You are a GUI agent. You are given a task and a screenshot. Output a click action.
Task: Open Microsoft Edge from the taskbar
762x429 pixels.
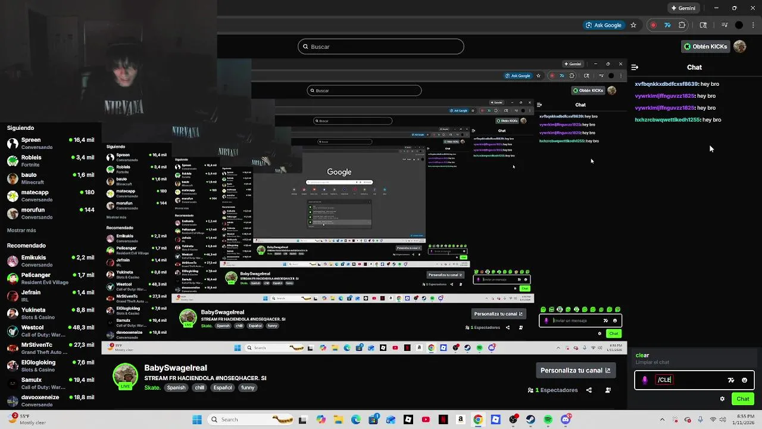(356, 419)
